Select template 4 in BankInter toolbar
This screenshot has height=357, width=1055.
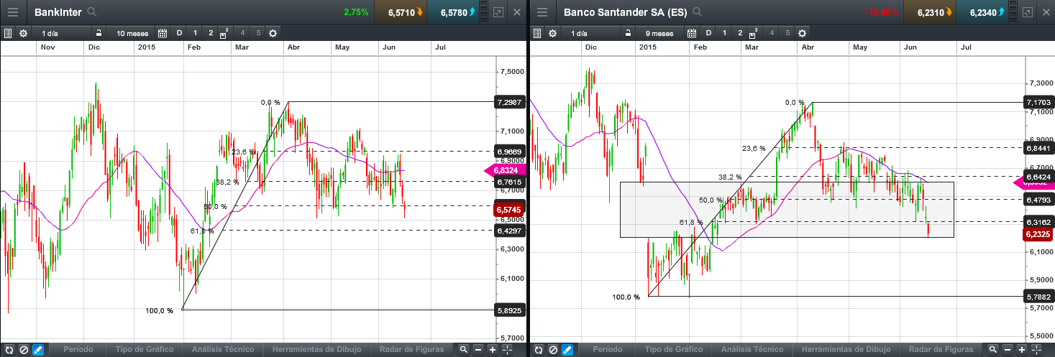tap(242, 33)
